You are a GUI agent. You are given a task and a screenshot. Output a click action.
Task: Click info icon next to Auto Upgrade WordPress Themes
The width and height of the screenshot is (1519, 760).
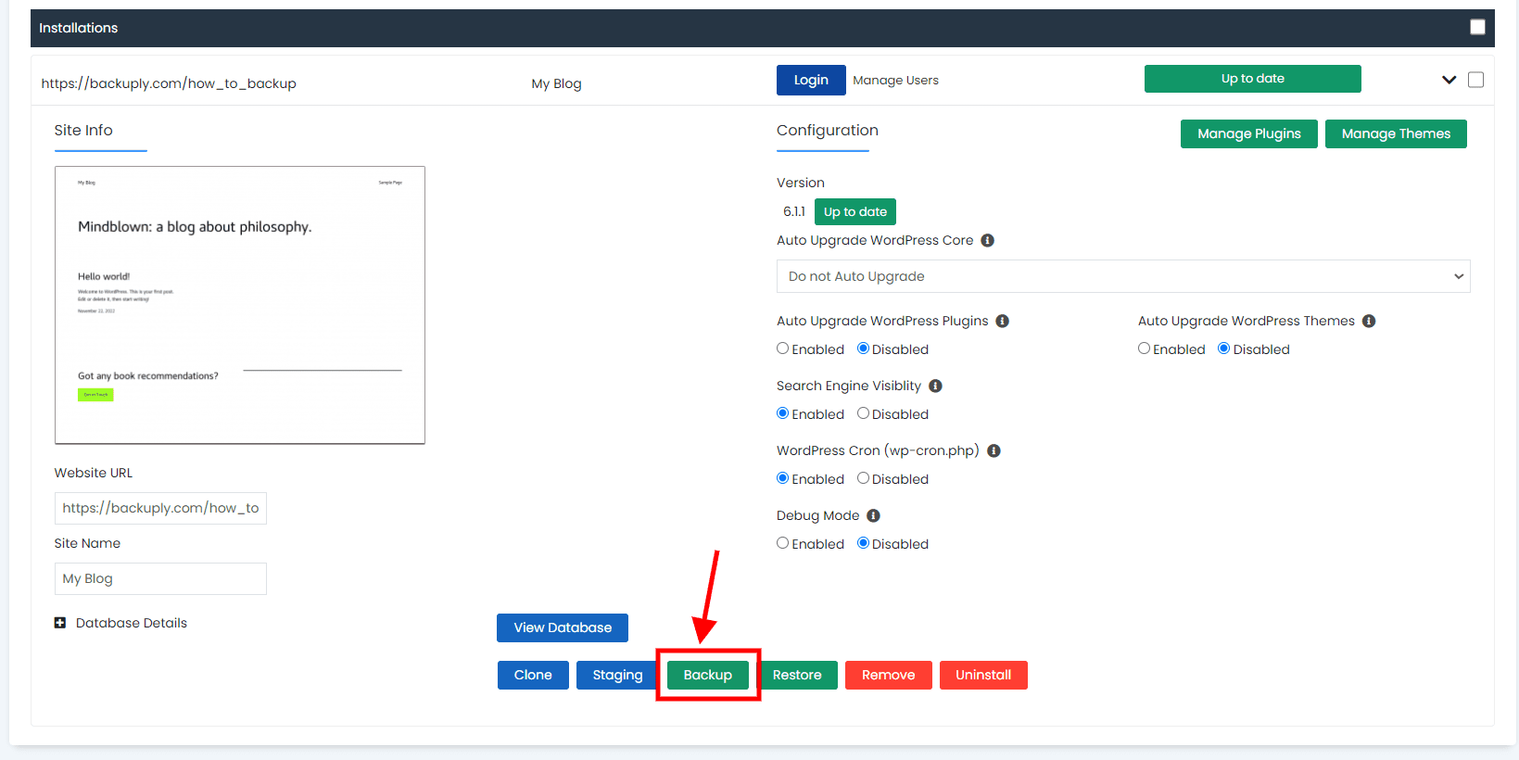[1369, 321]
